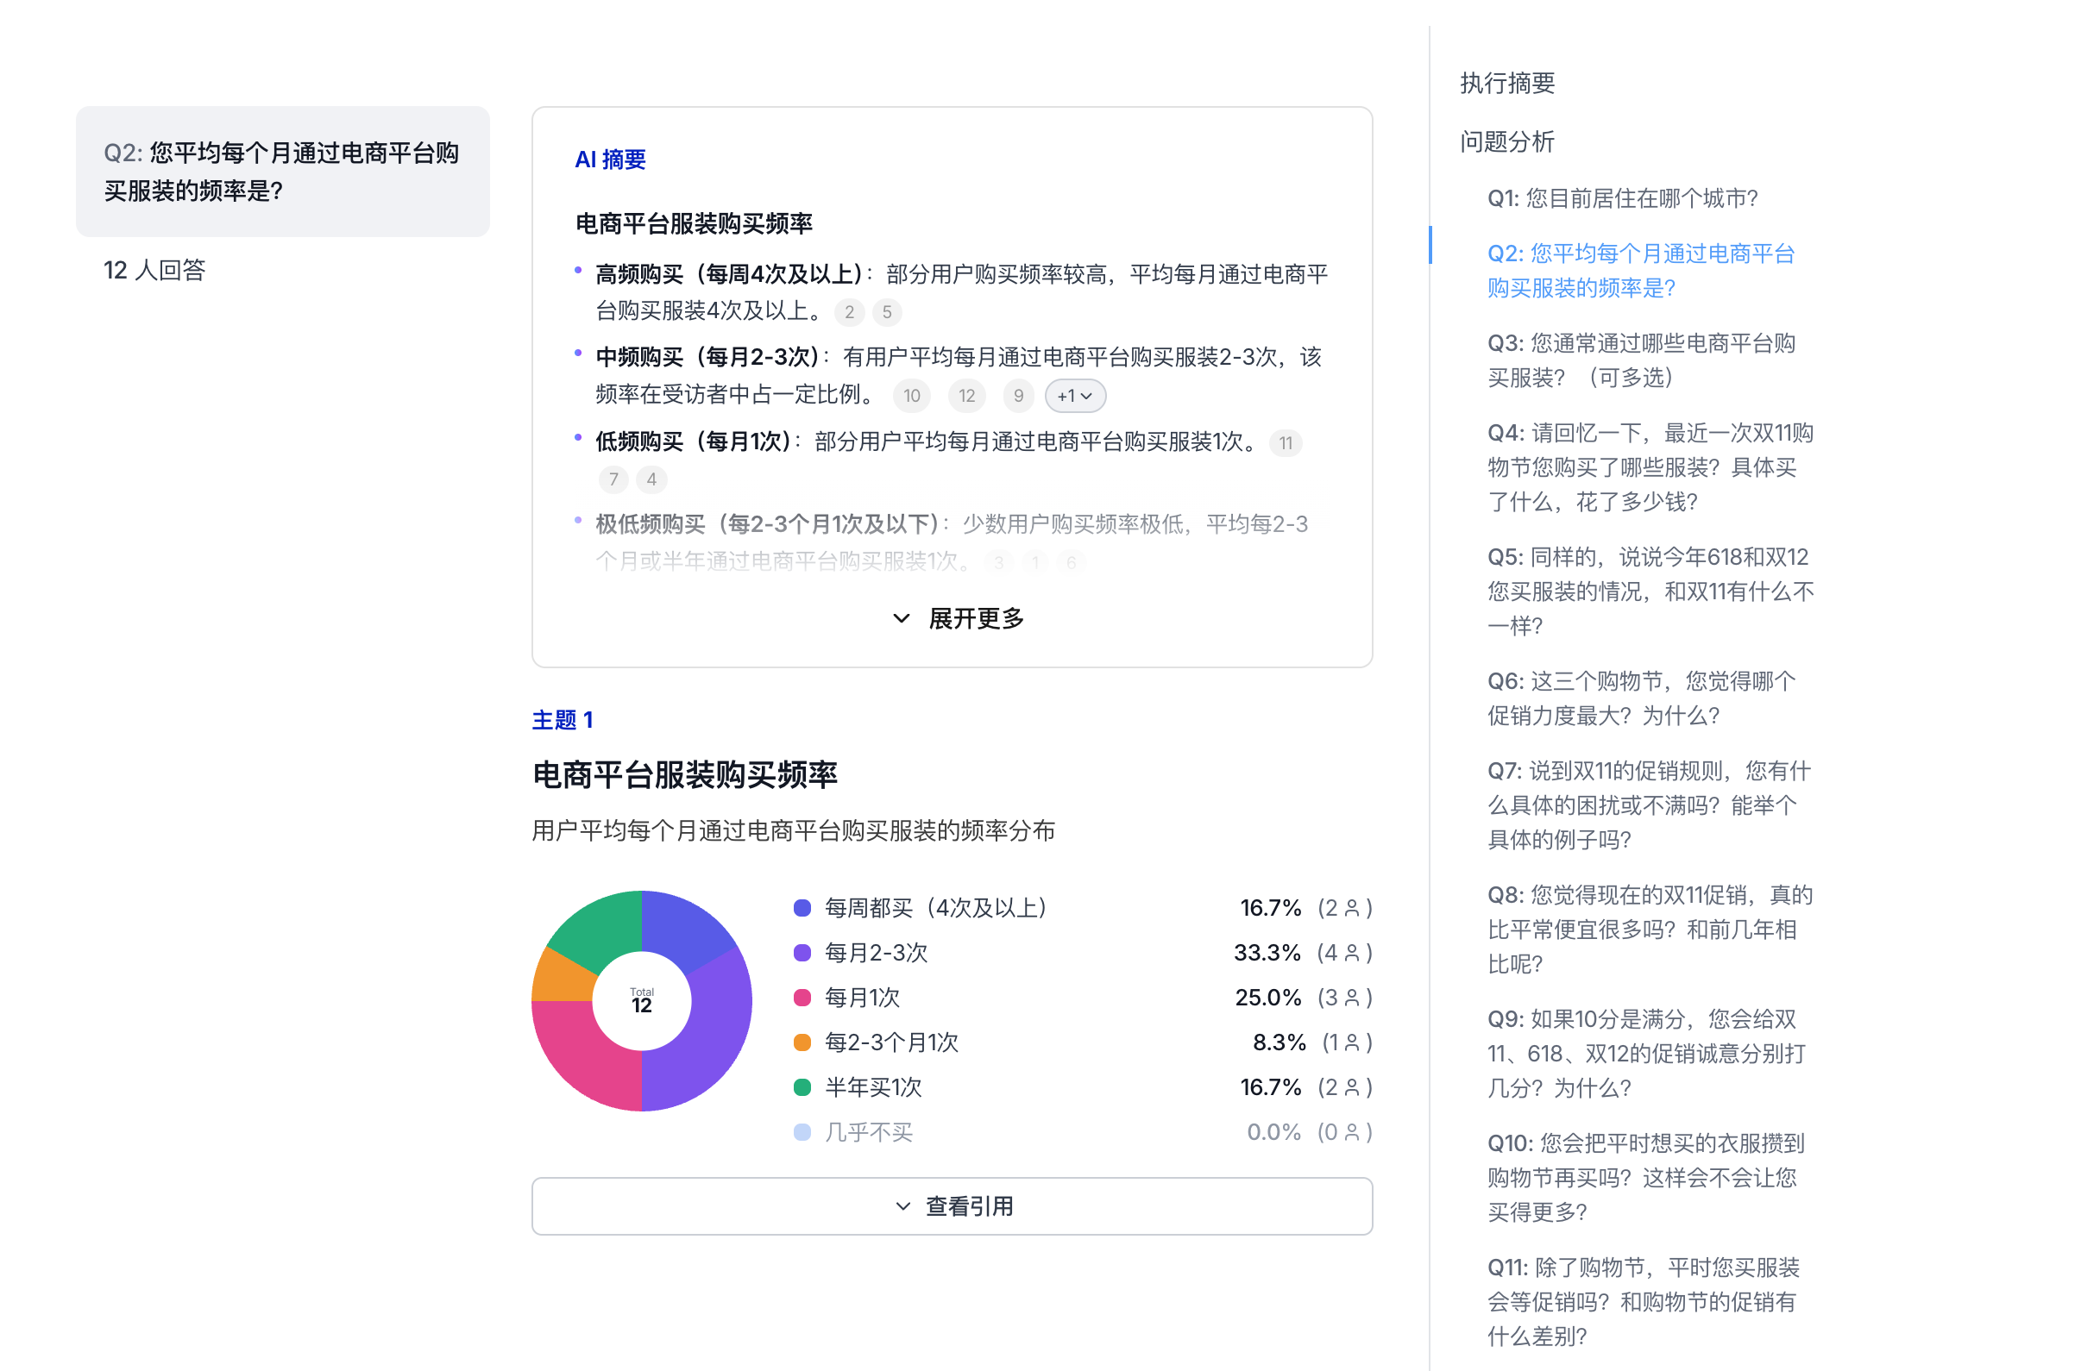Image resolution: width=2100 pixels, height=1371 pixels.
Task: Go to 执行摘要 in the outline
Action: (x=1507, y=83)
